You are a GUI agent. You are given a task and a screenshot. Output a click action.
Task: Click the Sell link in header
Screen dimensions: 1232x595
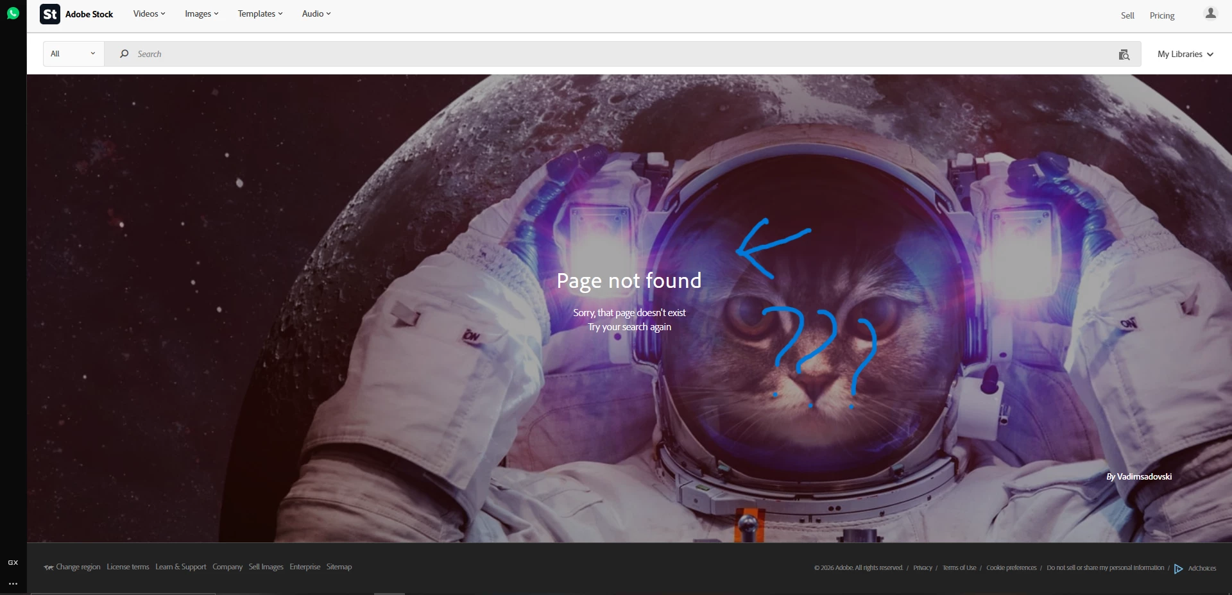pyautogui.click(x=1127, y=15)
